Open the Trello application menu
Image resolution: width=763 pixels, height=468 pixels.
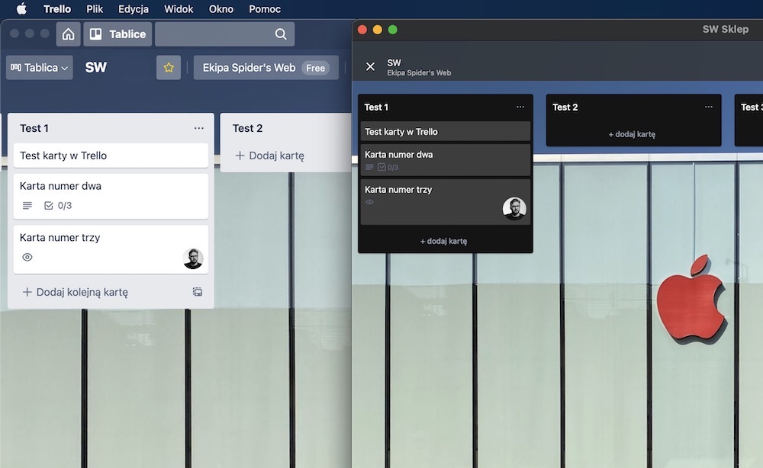(57, 8)
